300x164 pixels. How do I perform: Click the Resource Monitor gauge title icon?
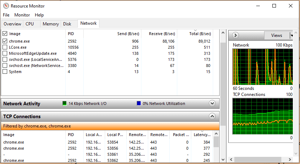pos(6,6)
